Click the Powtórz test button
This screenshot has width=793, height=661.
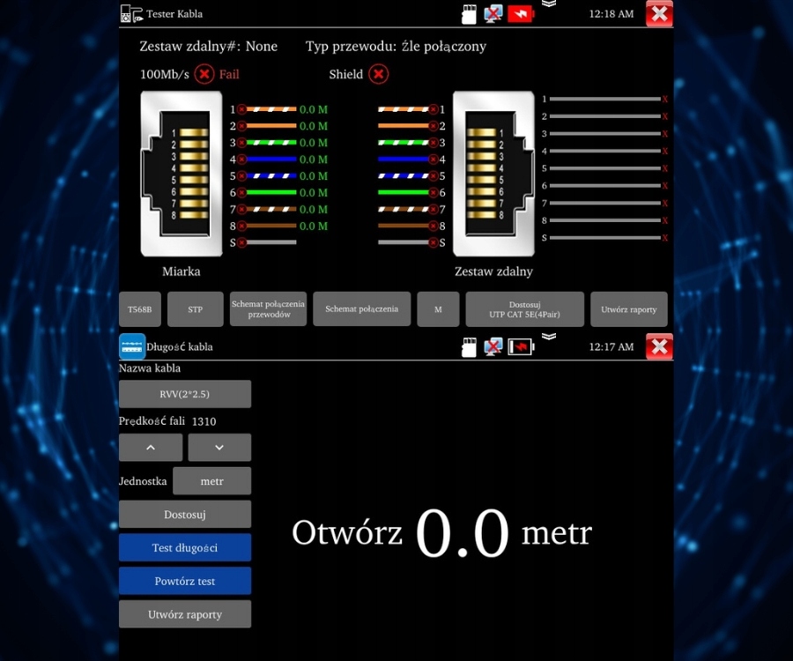[x=185, y=581]
